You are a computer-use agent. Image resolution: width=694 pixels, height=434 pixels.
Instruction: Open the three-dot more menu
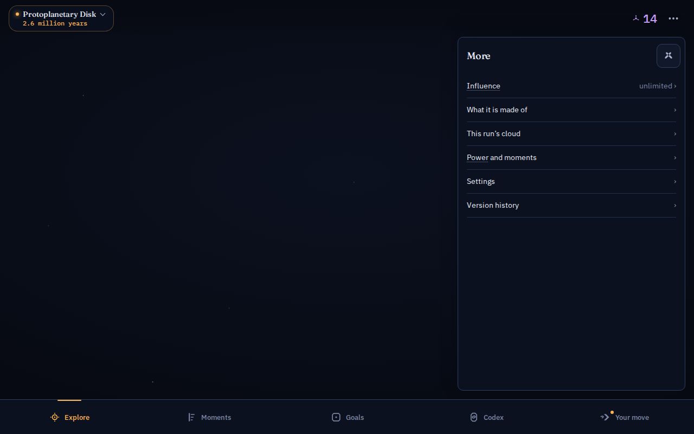pyautogui.click(x=673, y=18)
